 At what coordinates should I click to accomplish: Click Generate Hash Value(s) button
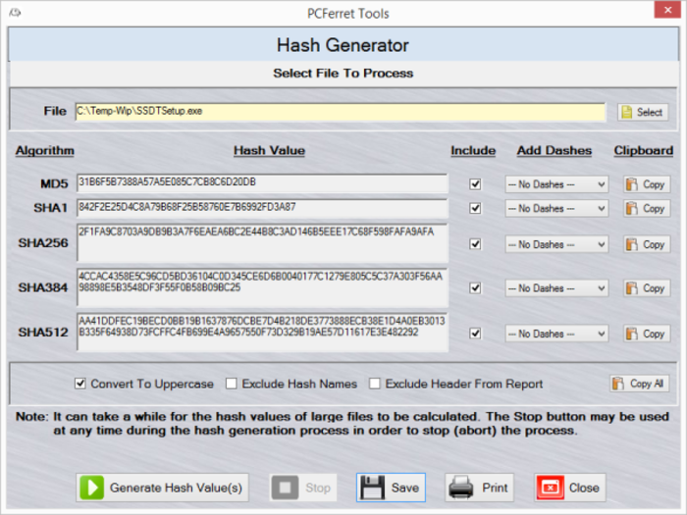pos(163,488)
